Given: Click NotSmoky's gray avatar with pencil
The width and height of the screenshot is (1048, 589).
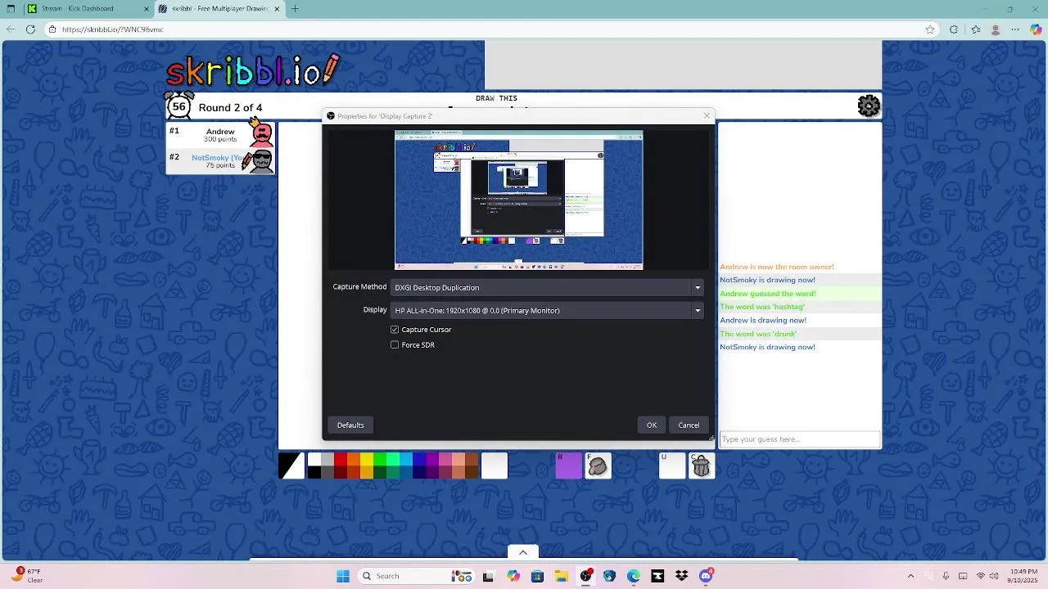Looking at the screenshot, I should [260, 160].
